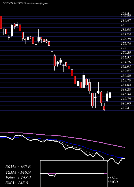Click the NSE ITCHOTELS chart title
The image size is (134, 187).
(x=25, y=3)
